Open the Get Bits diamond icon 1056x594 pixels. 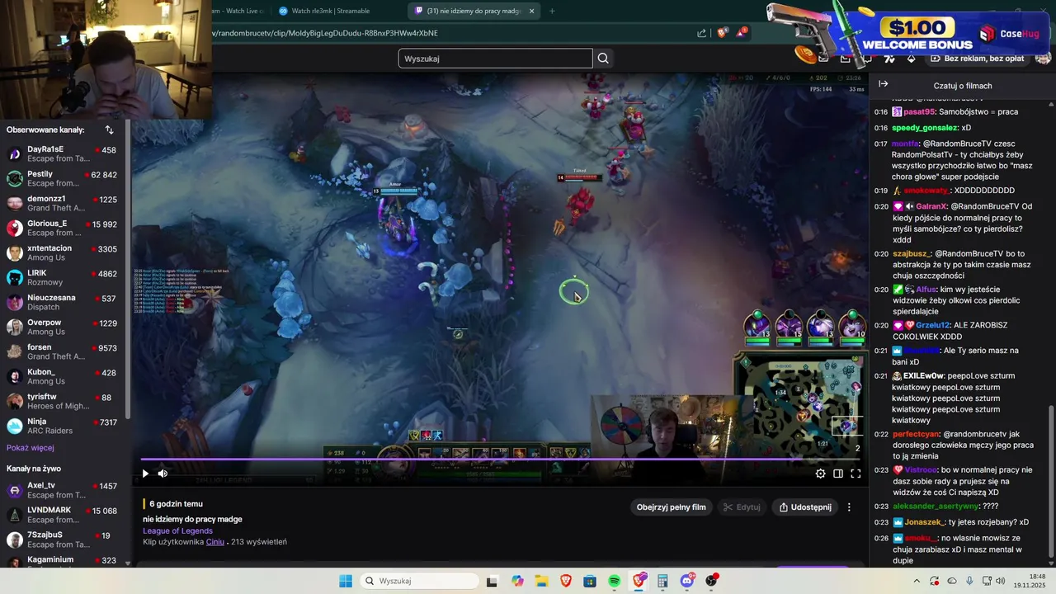911,59
